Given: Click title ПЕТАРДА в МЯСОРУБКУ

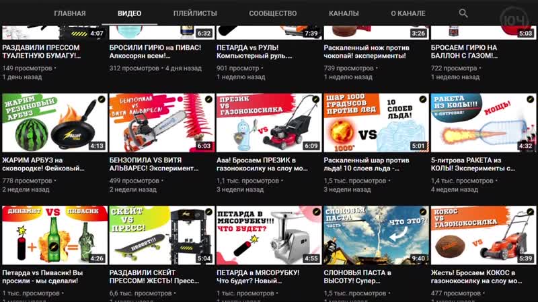Looking at the screenshot, I should (258, 276).
